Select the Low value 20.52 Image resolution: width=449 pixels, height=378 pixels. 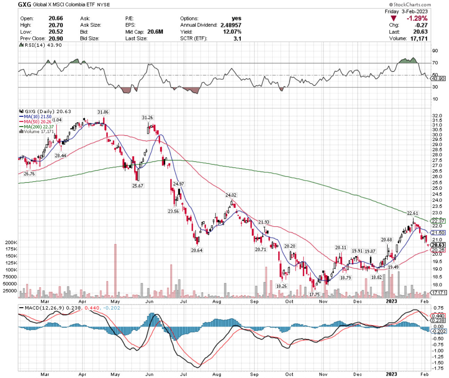[x=56, y=32]
